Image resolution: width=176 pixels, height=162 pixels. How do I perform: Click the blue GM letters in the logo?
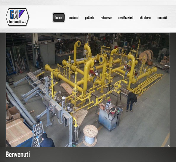pos(14,14)
